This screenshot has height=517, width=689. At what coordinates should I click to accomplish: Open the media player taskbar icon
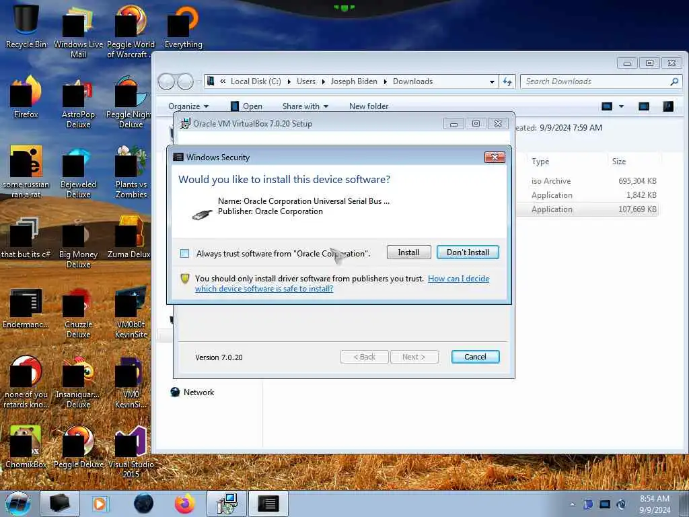100,504
